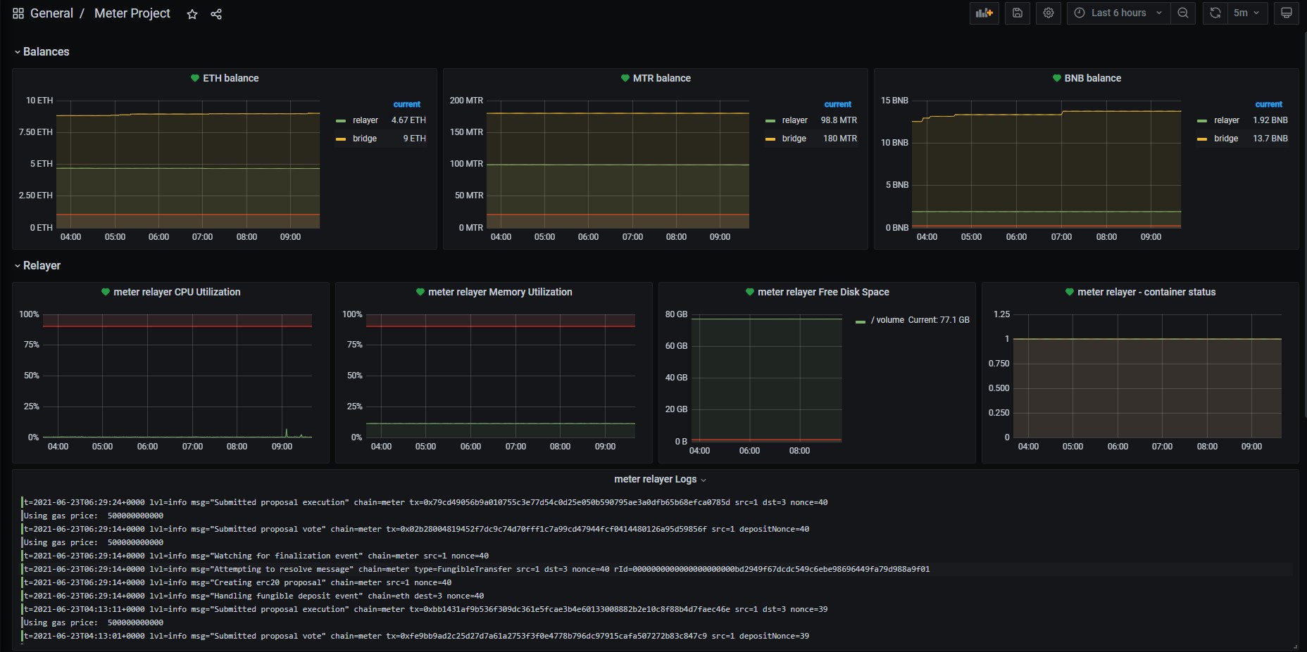Click container status heart alert icon
The height and width of the screenshot is (652, 1307).
tap(1070, 292)
